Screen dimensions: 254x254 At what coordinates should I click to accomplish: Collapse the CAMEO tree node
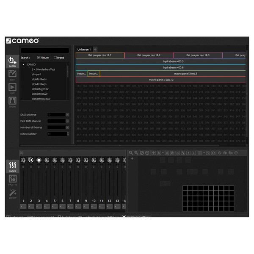23,65
